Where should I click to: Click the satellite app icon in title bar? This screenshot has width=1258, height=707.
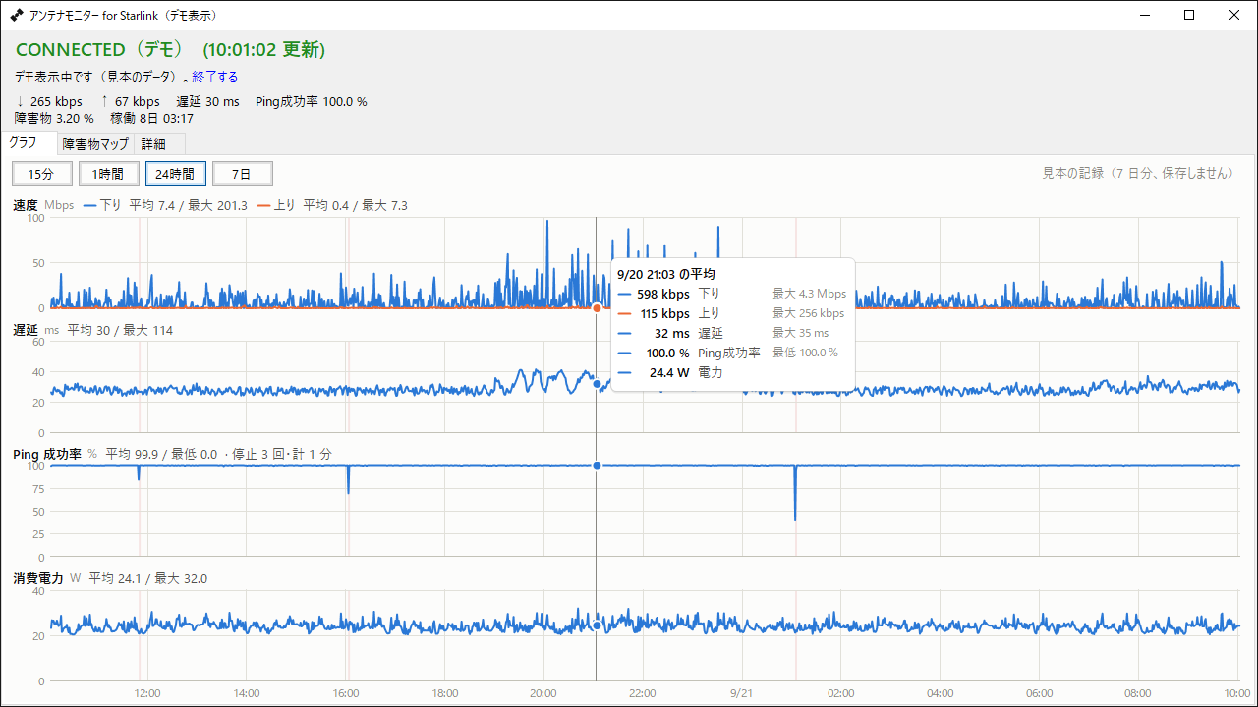pos(17,16)
